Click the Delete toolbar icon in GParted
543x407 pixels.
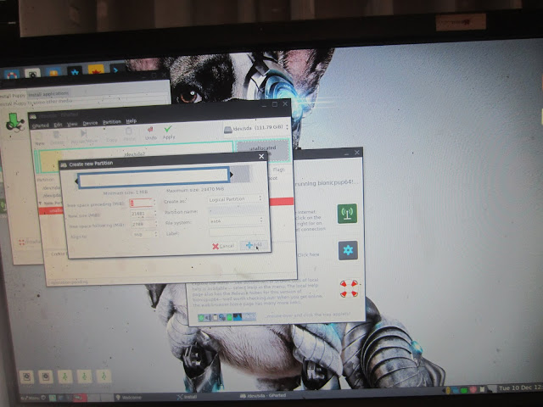click(57, 135)
